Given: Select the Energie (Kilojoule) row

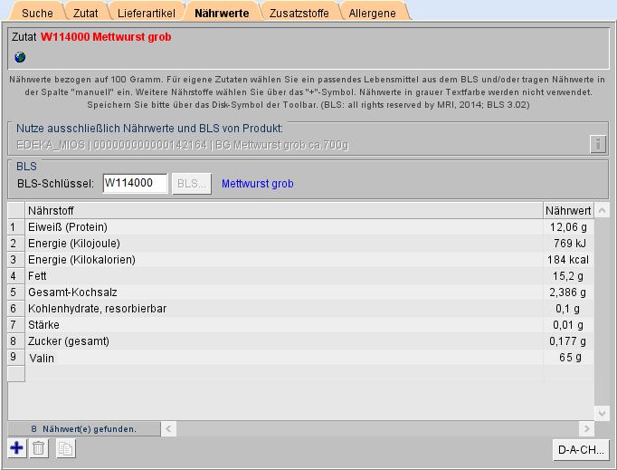Looking at the screenshot, I should click(x=301, y=244).
